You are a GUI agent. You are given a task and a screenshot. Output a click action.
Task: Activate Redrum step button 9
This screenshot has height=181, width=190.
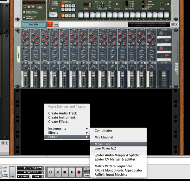tap(126, 15)
